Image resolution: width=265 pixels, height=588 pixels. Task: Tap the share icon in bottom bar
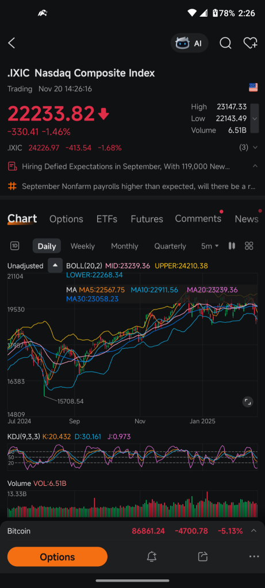(x=203, y=556)
